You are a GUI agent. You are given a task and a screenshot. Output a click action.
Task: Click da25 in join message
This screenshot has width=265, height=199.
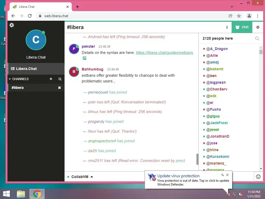tap(92, 151)
